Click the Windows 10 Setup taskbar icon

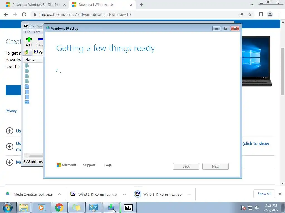pos(111,207)
